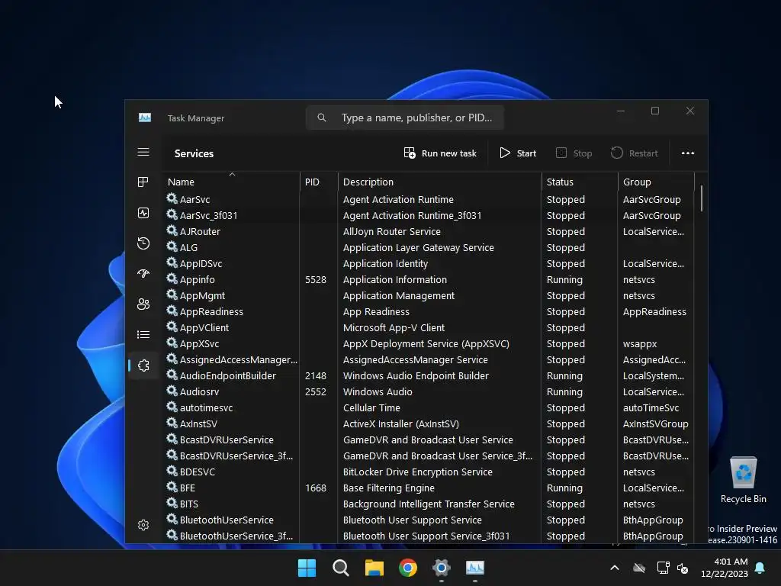Click the cloud sync disabled tray icon
This screenshot has height=586, width=781.
click(639, 568)
